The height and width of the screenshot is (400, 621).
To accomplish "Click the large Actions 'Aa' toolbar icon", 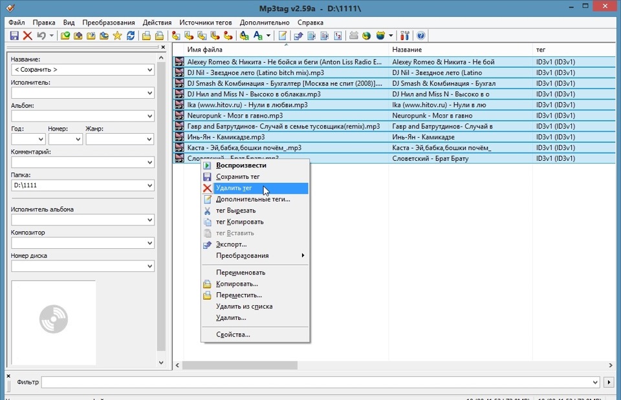I will coord(245,36).
